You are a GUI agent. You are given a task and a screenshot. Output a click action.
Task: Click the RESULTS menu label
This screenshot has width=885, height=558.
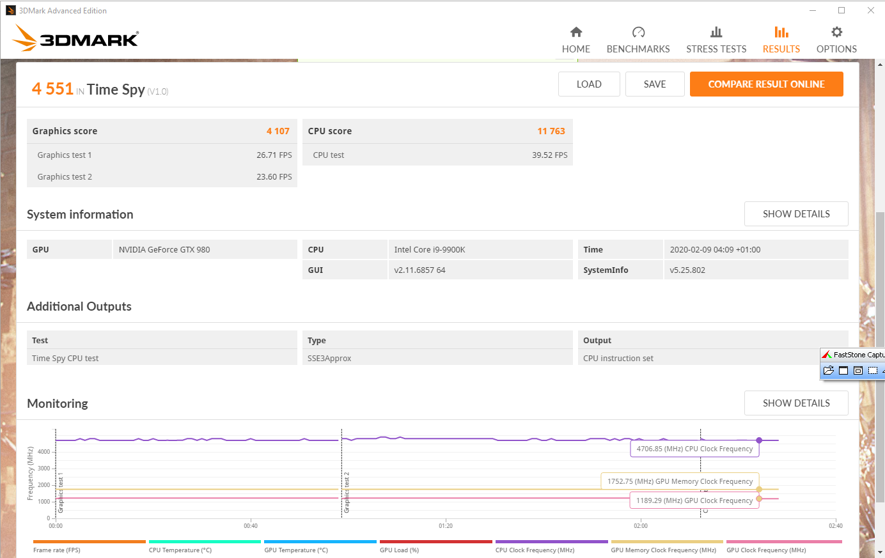tap(781, 49)
